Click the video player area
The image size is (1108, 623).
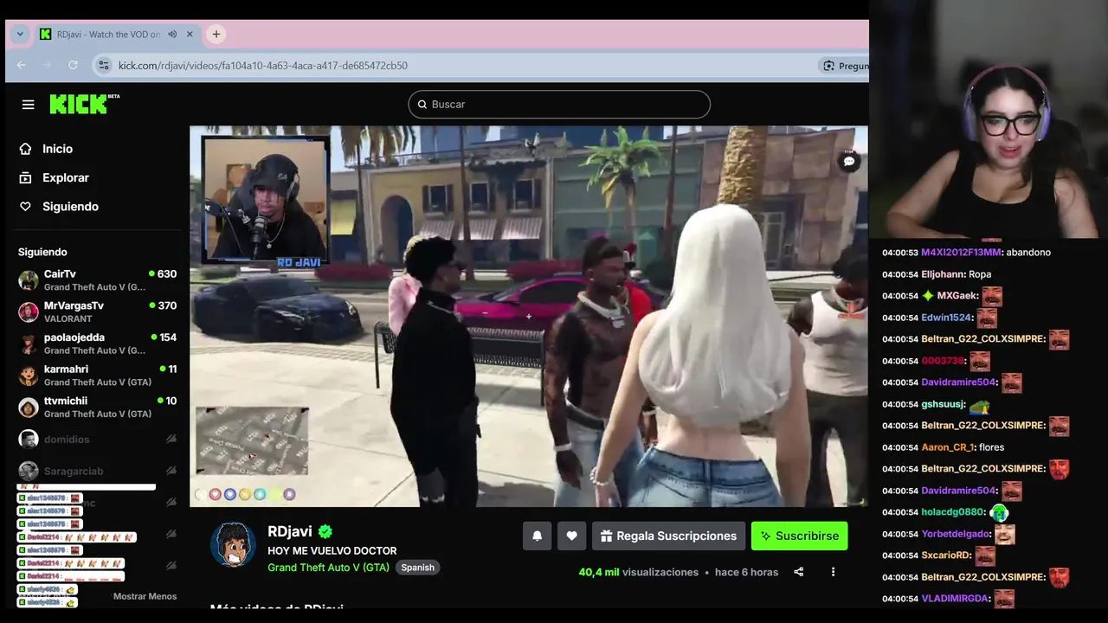point(529,317)
